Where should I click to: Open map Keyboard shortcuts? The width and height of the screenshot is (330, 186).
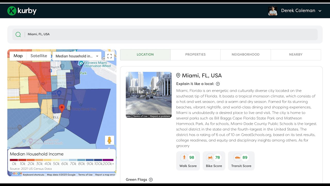pyautogui.click(x=34, y=175)
